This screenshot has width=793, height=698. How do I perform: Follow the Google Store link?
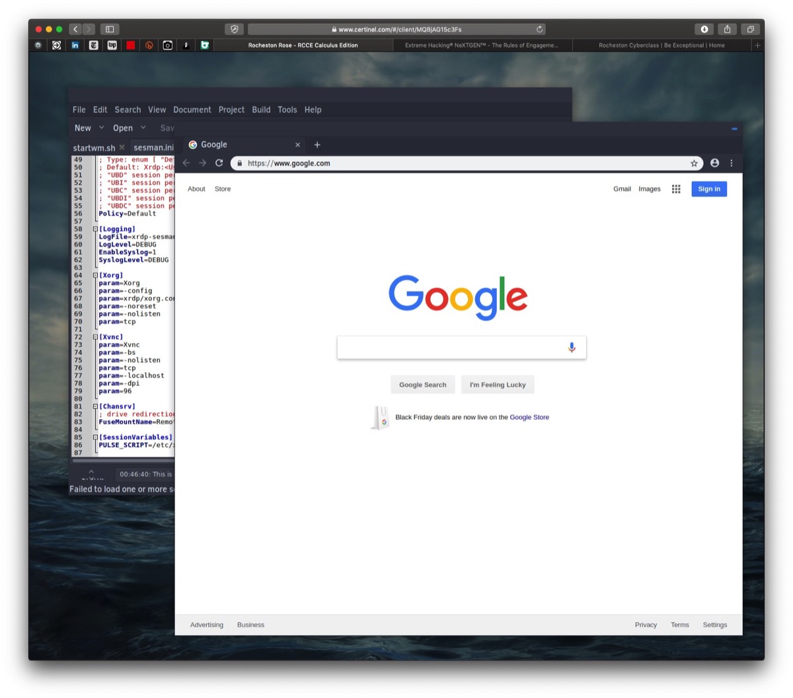pos(529,418)
